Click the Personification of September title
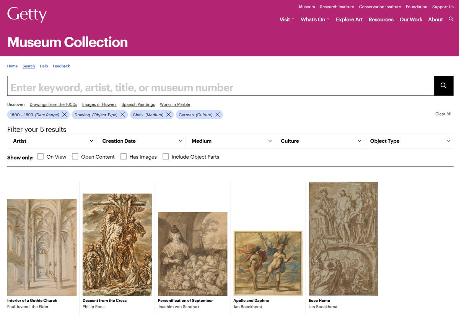The width and height of the screenshot is (459, 319). pyautogui.click(x=186, y=301)
